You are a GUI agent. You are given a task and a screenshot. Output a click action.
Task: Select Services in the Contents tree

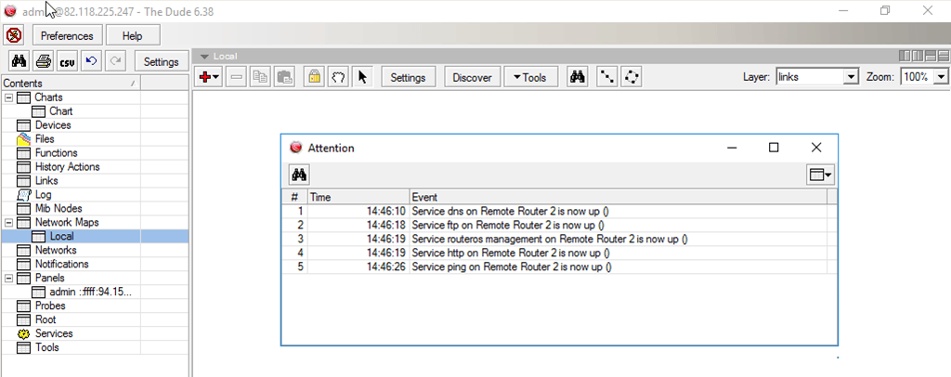(54, 333)
